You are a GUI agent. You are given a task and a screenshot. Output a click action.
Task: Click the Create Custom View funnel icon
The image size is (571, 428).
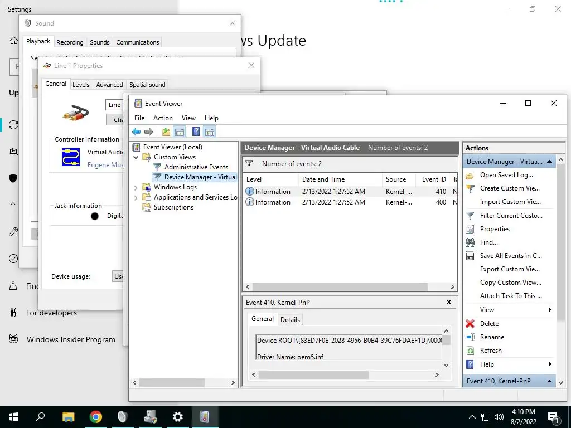tap(470, 188)
